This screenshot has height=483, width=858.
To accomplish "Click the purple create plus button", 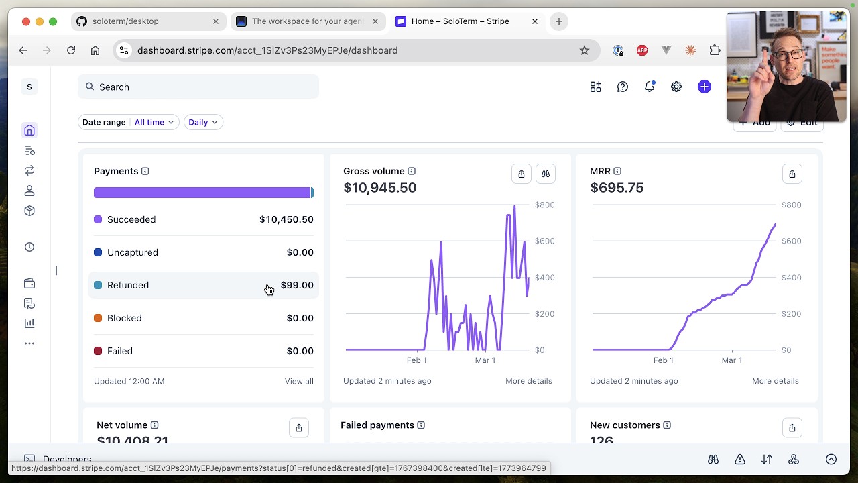I will click(704, 87).
